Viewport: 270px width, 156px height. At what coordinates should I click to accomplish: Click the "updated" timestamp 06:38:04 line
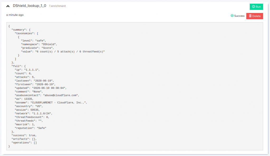(x=40, y=88)
